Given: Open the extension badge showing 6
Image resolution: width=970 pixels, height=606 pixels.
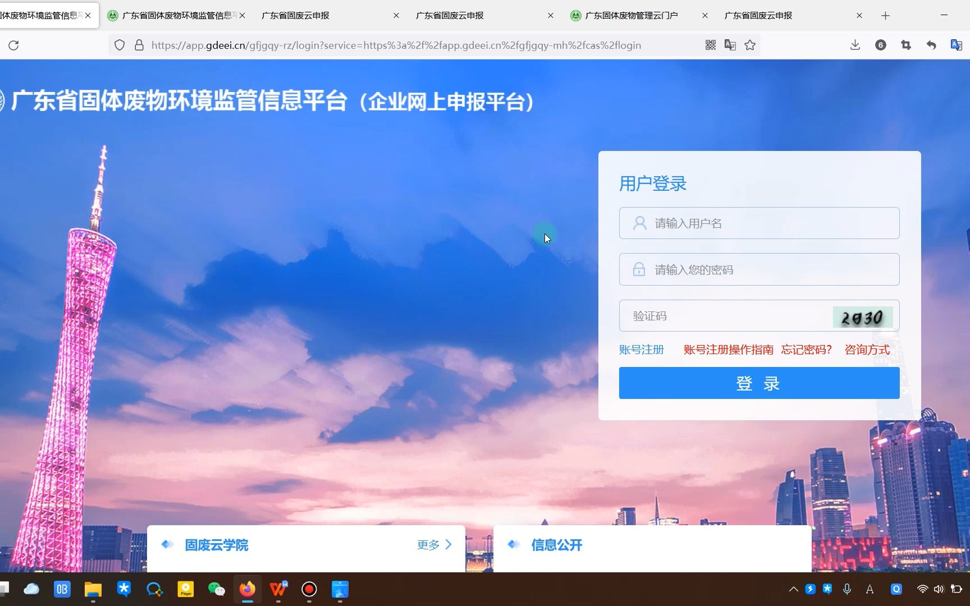Looking at the screenshot, I should click(881, 45).
